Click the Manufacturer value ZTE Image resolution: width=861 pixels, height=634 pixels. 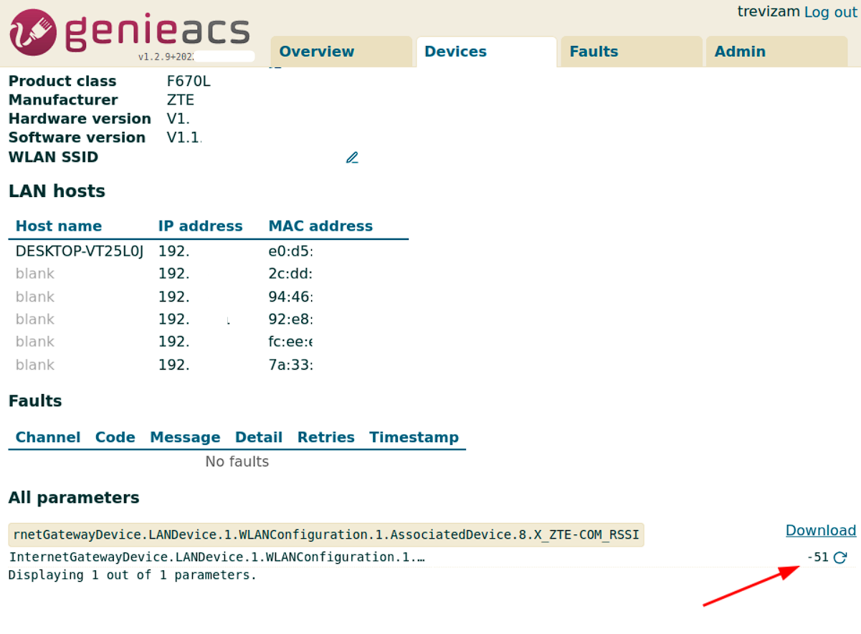click(181, 100)
